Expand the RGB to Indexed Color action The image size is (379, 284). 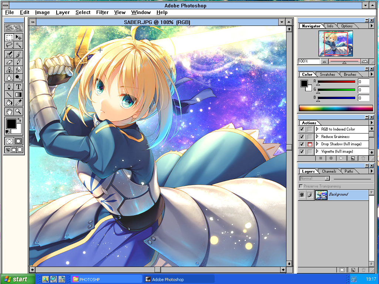tap(317, 129)
